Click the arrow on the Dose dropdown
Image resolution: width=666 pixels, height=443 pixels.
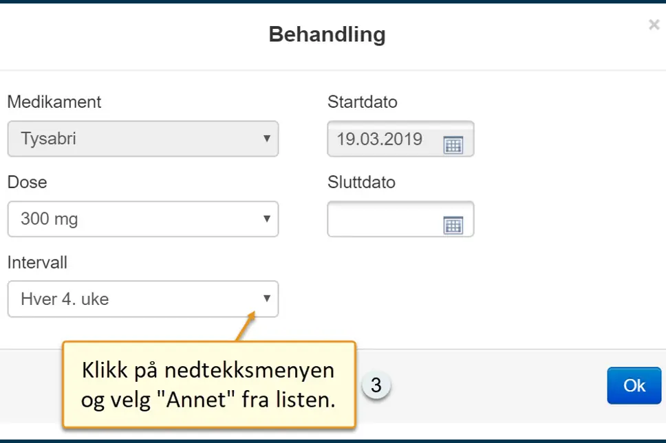tap(267, 219)
